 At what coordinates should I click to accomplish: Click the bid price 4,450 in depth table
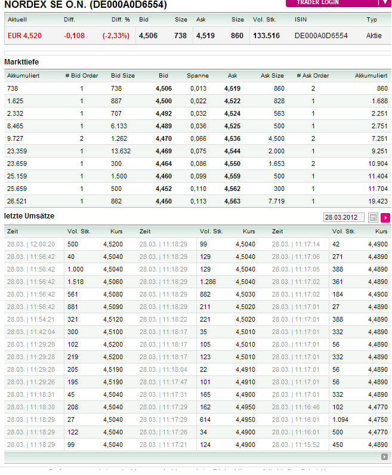163,201
